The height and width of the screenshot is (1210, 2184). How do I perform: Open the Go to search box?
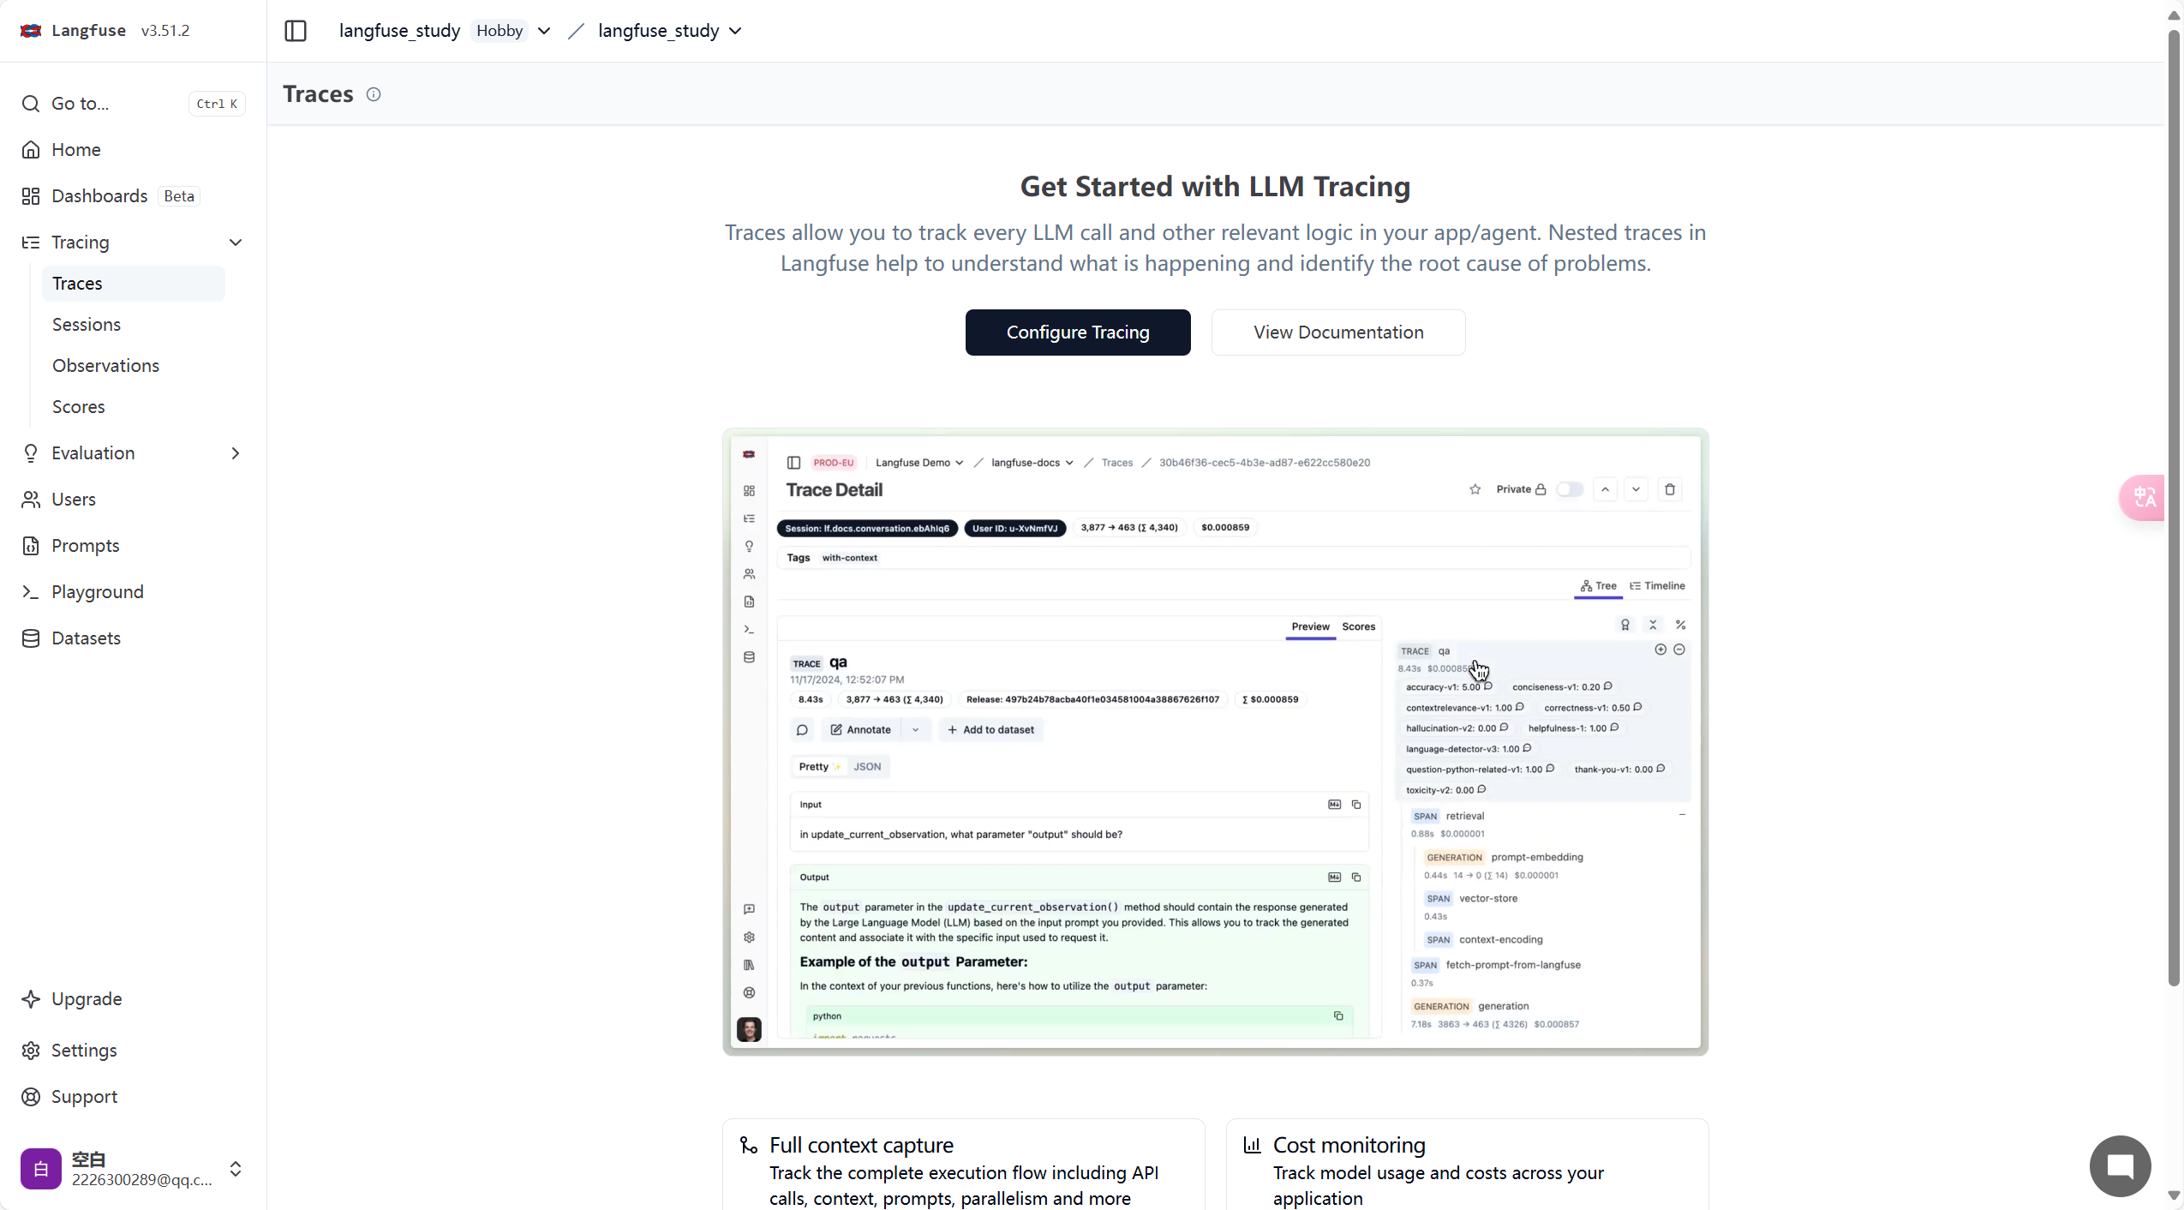pos(134,104)
